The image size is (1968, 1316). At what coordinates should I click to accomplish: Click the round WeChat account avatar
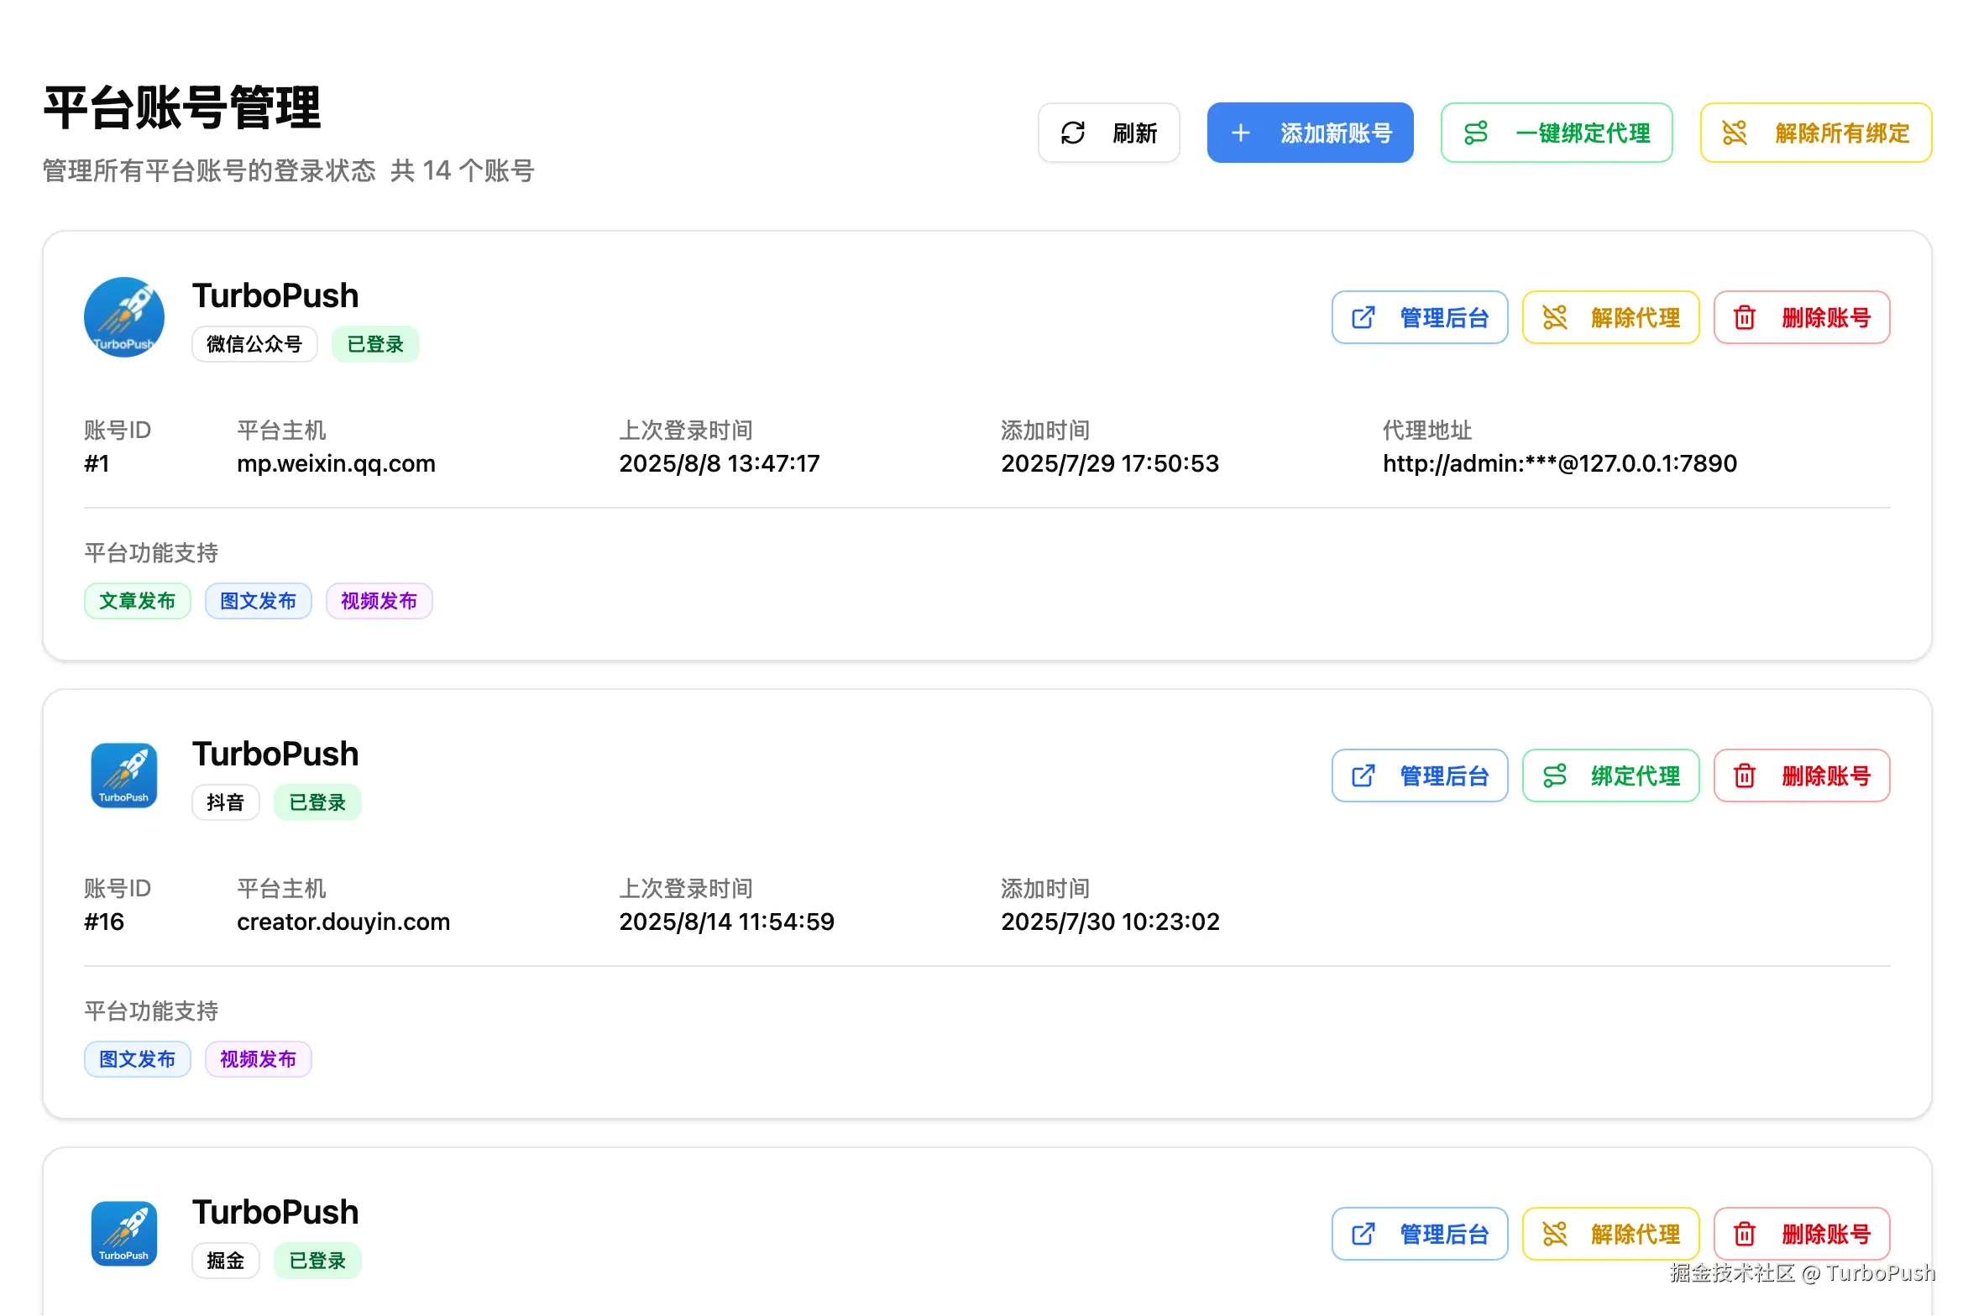[x=124, y=317]
